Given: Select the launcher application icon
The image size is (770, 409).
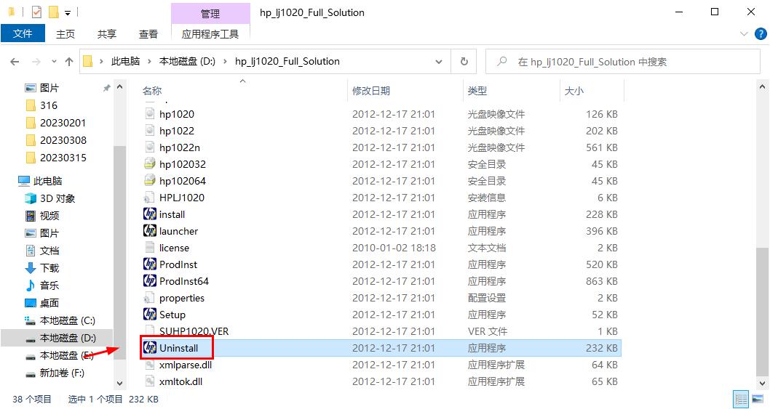Looking at the screenshot, I should click(x=150, y=231).
